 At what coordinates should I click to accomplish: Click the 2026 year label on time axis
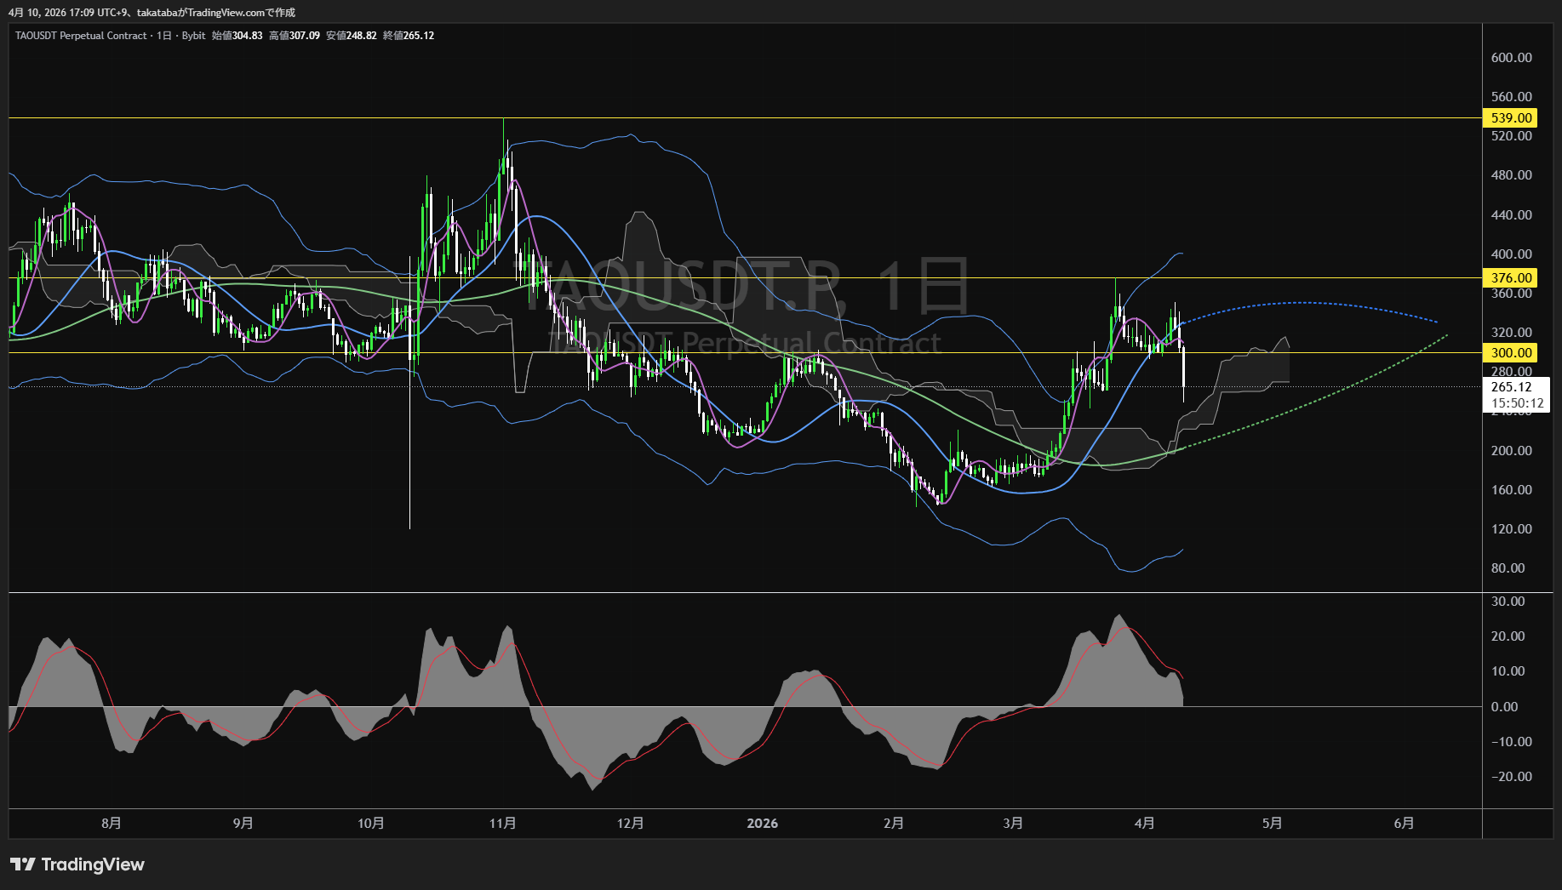click(762, 824)
